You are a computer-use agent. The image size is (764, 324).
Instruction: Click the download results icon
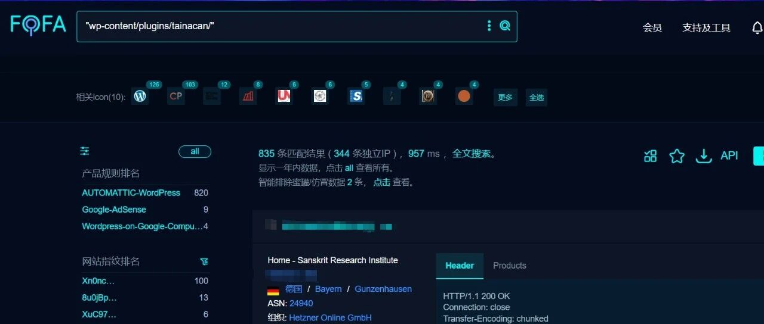704,156
